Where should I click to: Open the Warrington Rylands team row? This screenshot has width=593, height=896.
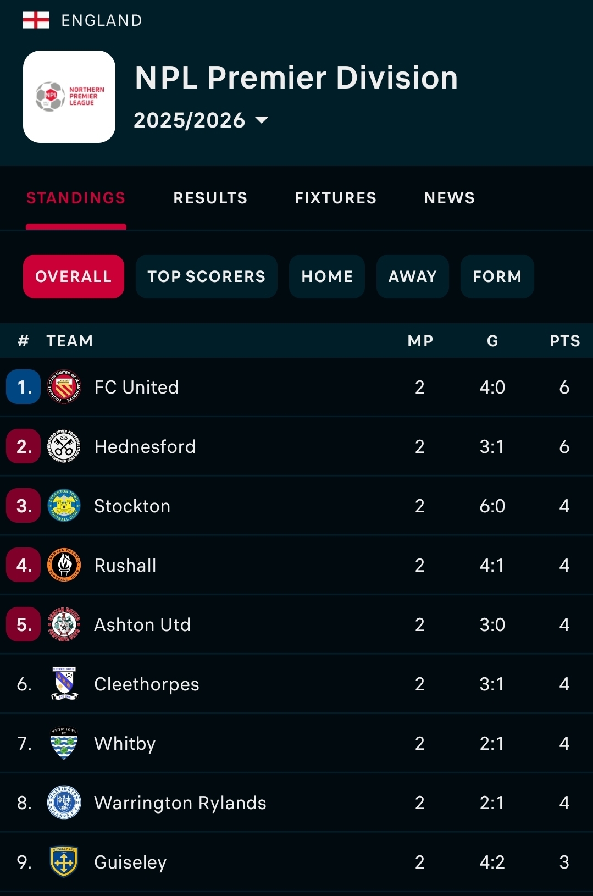[297, 803]
